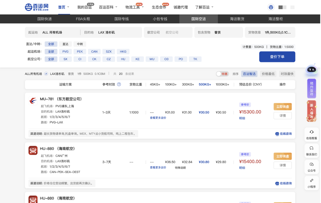This screenshot has height=203, width=321.
Task: Click the help icon beside 参考时效
Action: pos(119,84)
